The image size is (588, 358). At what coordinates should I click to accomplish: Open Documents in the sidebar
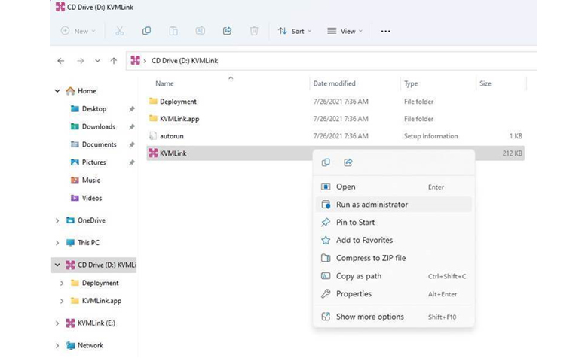pos(99,144)
